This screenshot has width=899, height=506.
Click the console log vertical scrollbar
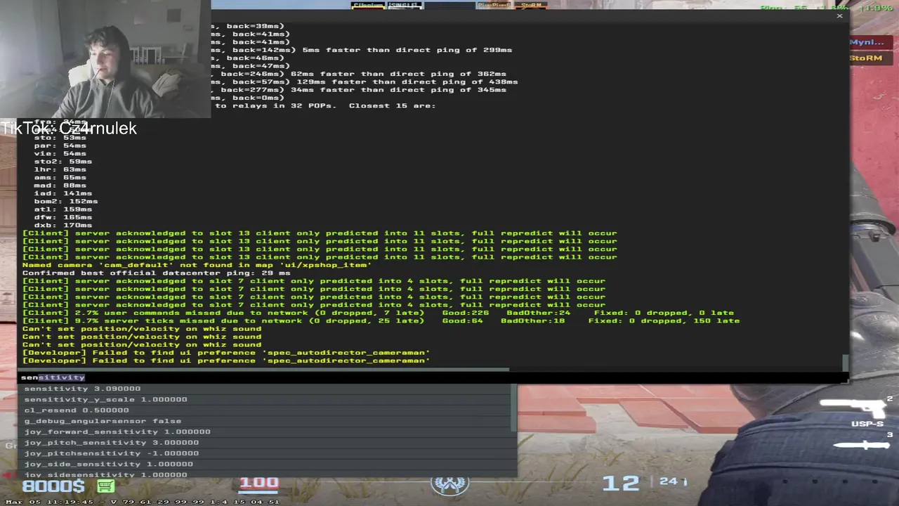coord(846,363)
